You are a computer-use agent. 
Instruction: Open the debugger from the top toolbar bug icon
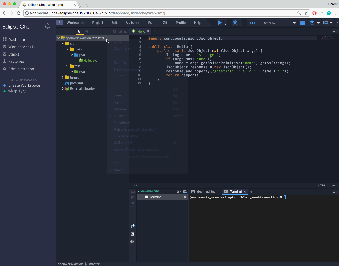[235, 23]
